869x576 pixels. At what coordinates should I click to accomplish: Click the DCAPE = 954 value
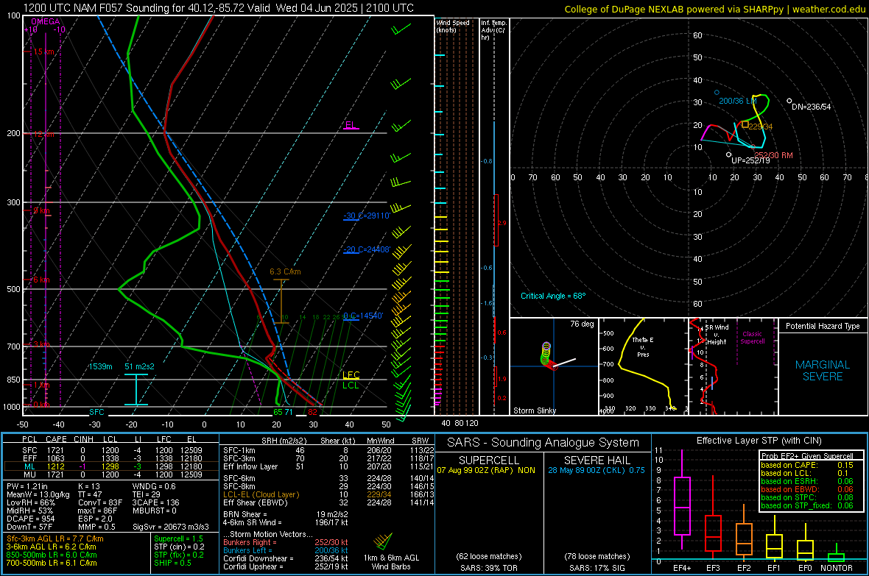point(30,519)
